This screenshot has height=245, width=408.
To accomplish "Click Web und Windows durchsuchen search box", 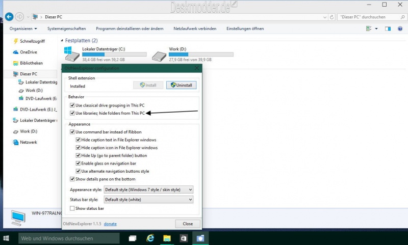I will point(69,238).
